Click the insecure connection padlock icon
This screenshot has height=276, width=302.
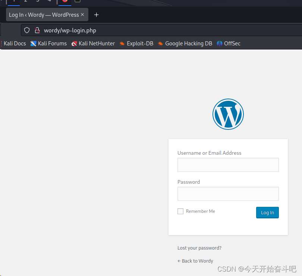[x=37, y=30]
